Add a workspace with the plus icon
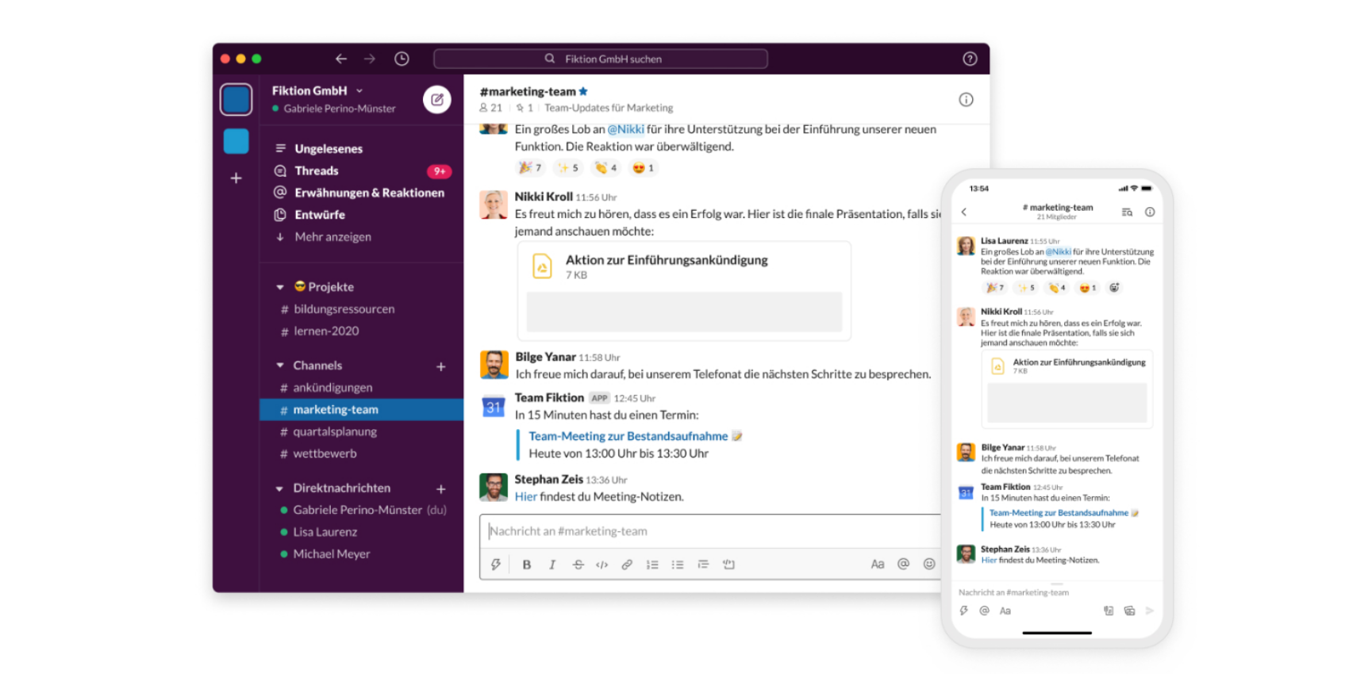 [236, 178]
